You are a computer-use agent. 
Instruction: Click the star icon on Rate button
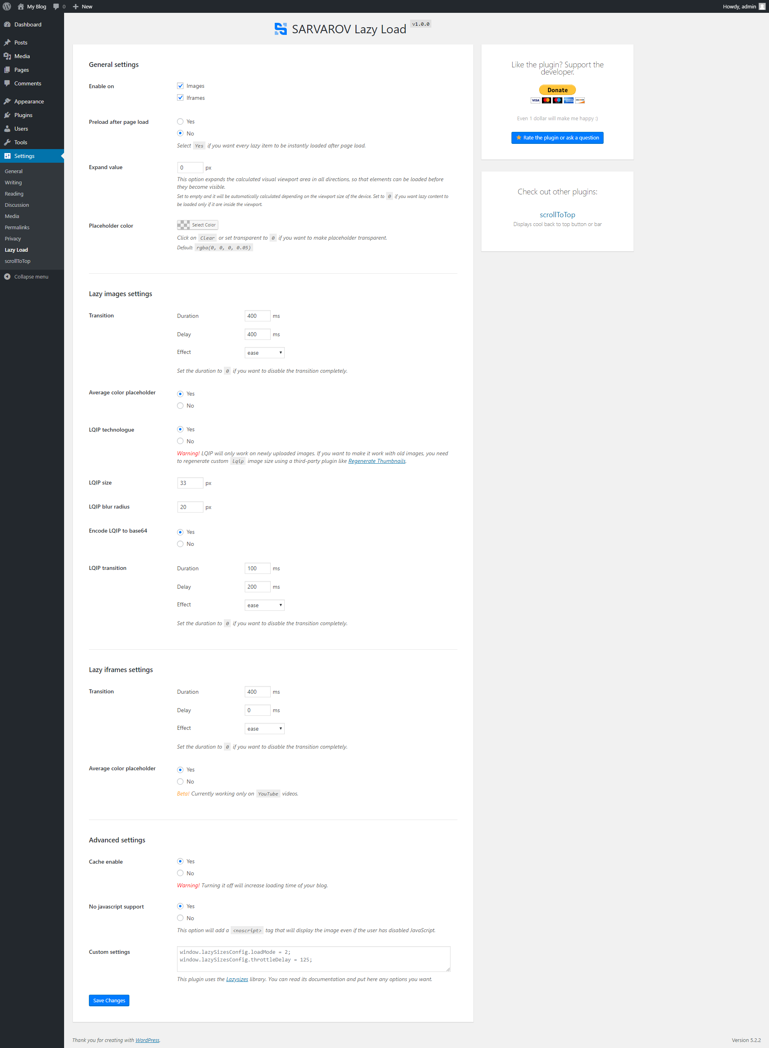tap(519, 137)
